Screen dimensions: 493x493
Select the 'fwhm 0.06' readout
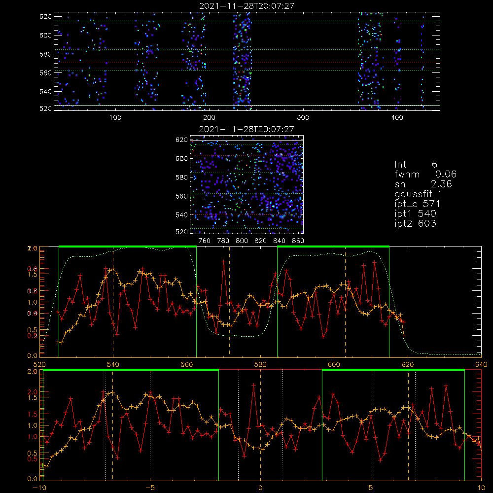point(425,174)
